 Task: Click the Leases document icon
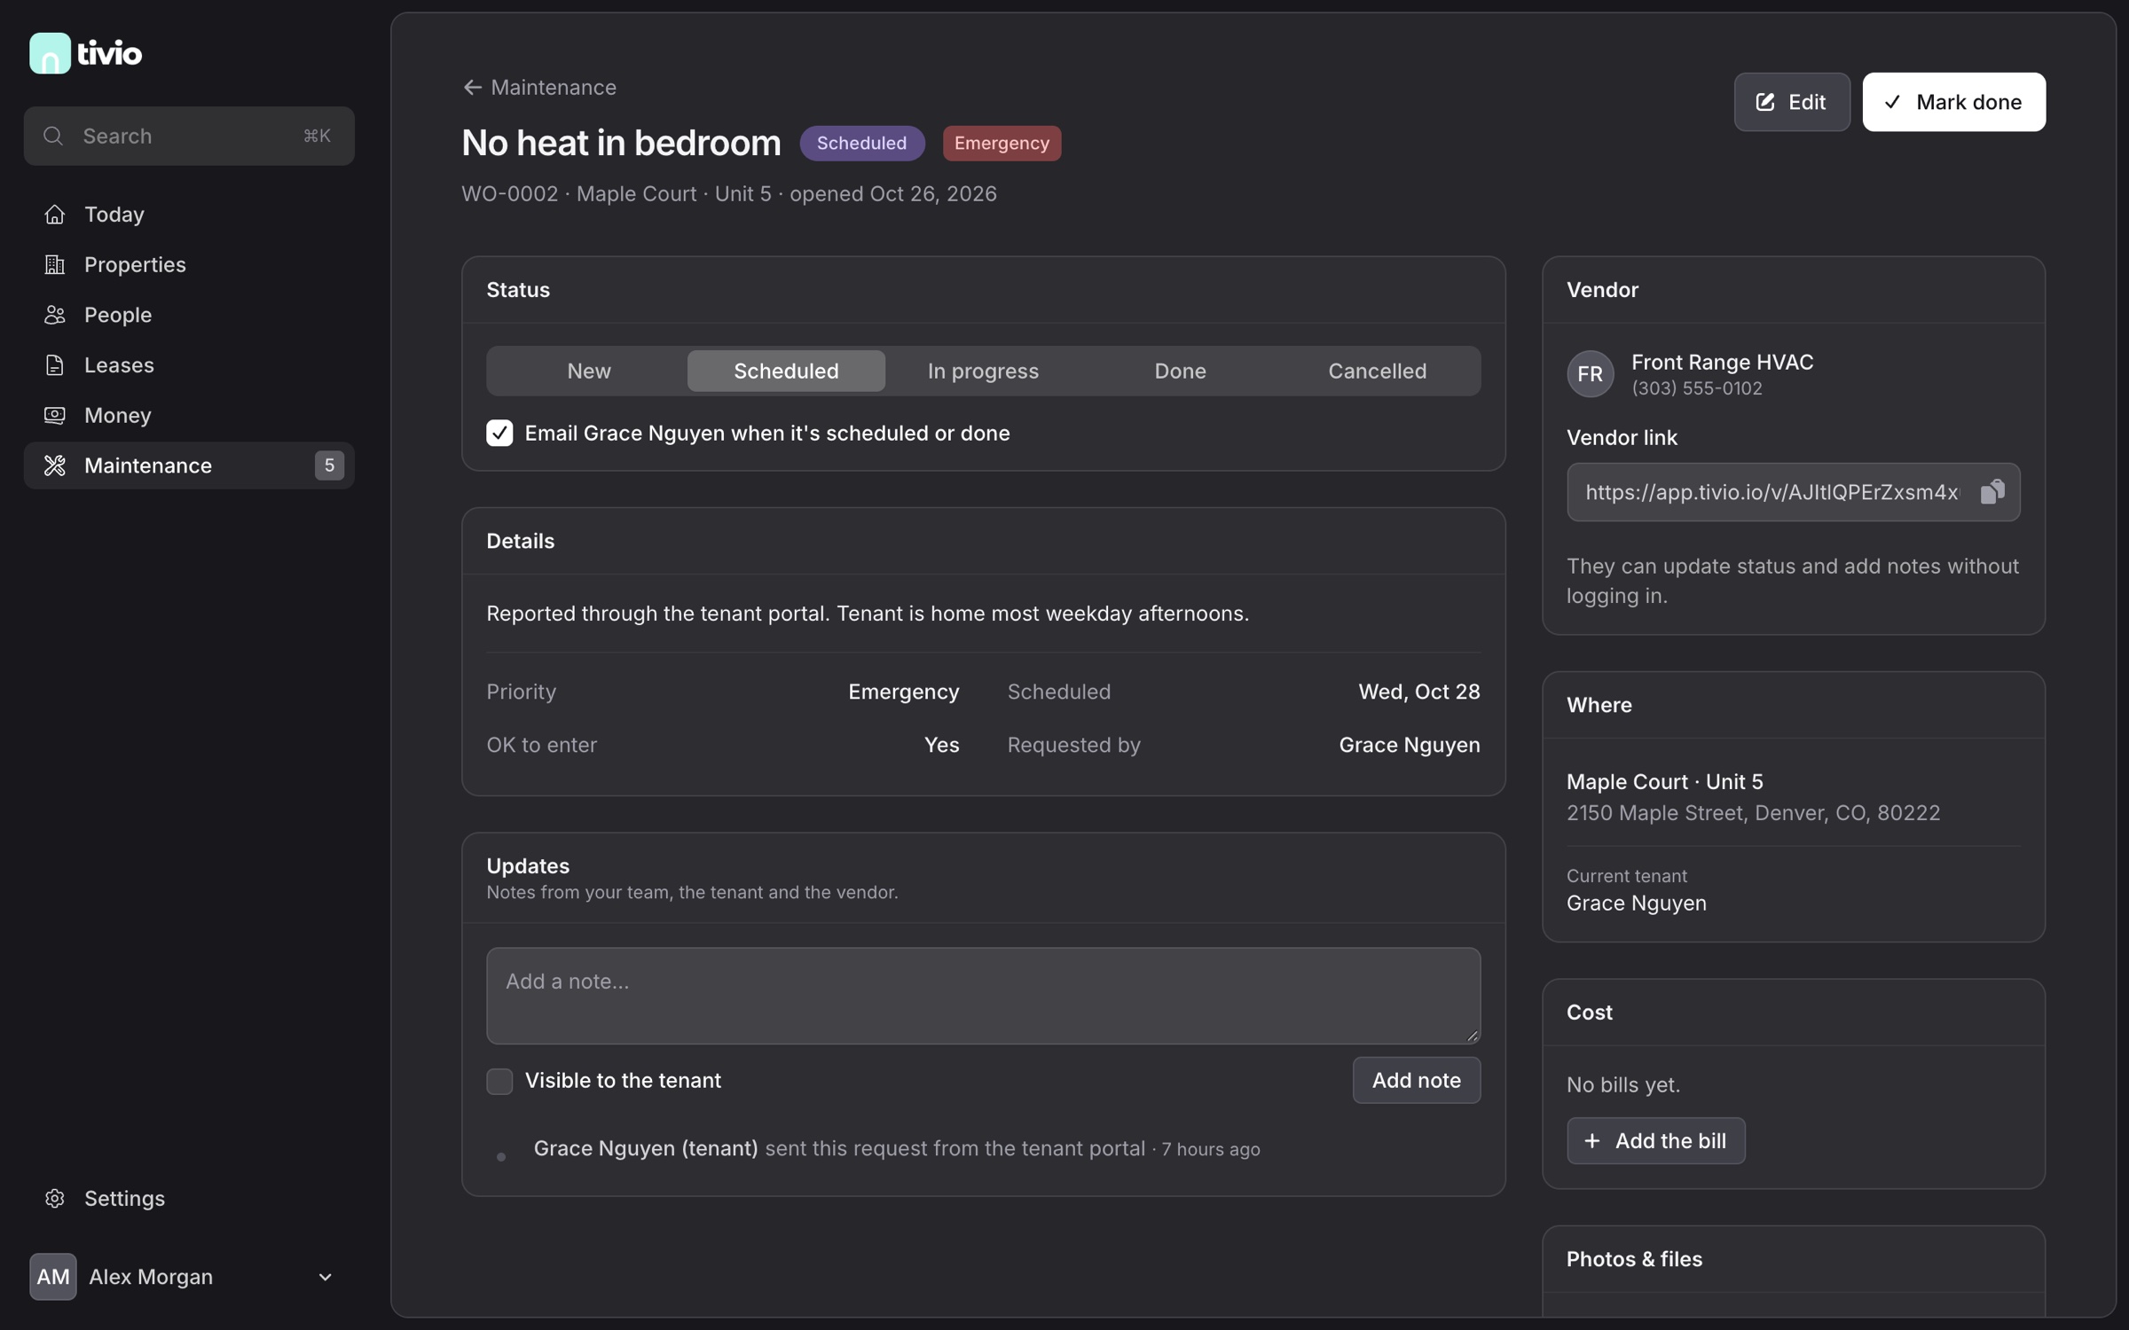(55, 365)
